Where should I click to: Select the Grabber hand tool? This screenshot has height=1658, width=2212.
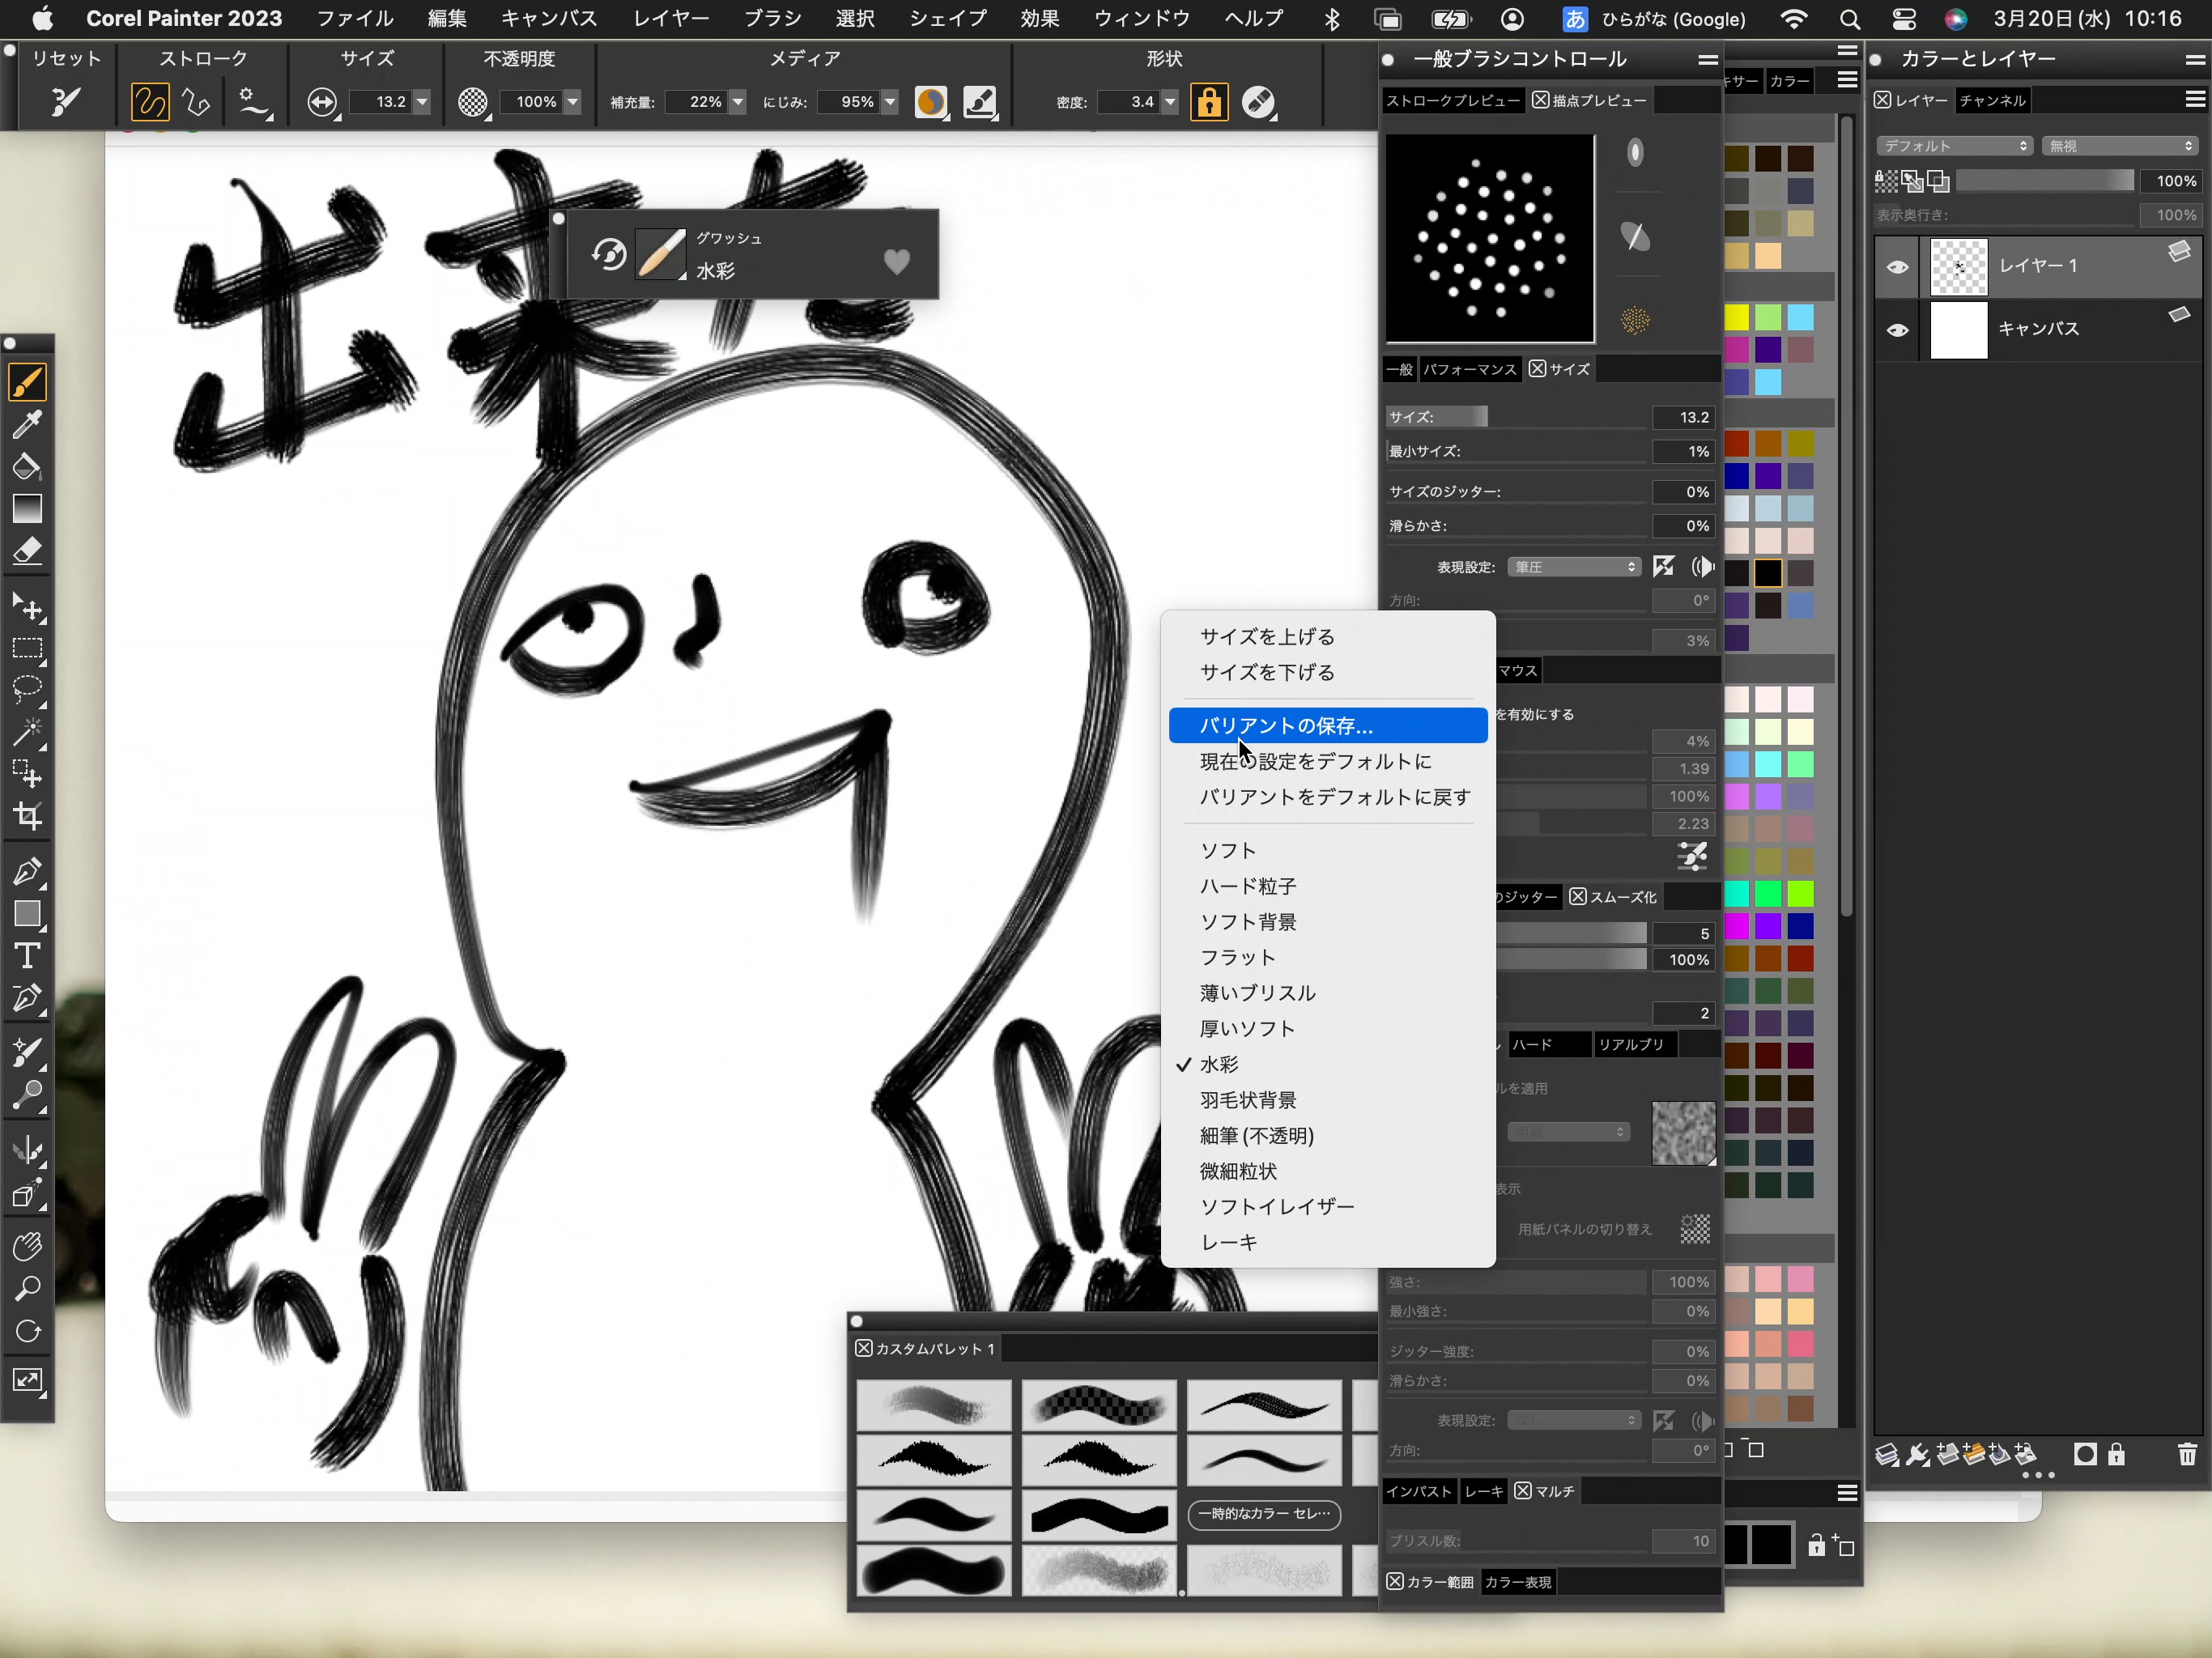[27, 1246]
